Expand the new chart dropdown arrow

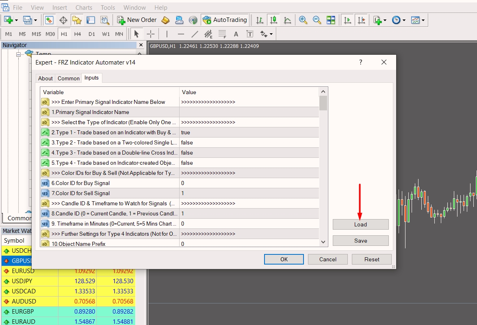pyautogui.click(x=16, y=20)
